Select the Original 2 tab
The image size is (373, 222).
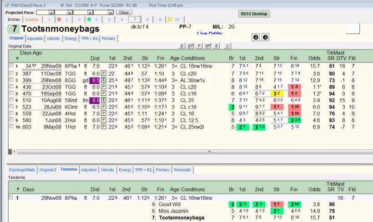tap(48, 170)
